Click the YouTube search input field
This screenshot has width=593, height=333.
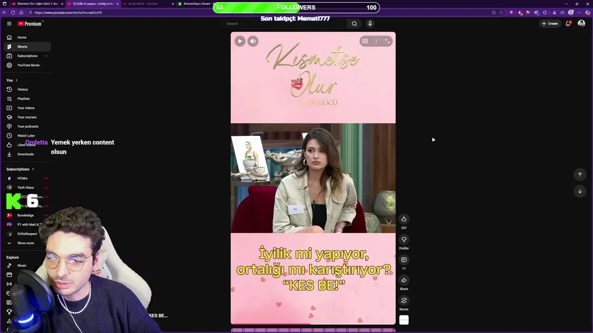click(x=284, y=24)
